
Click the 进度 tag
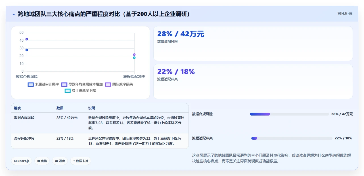point(60,161)
